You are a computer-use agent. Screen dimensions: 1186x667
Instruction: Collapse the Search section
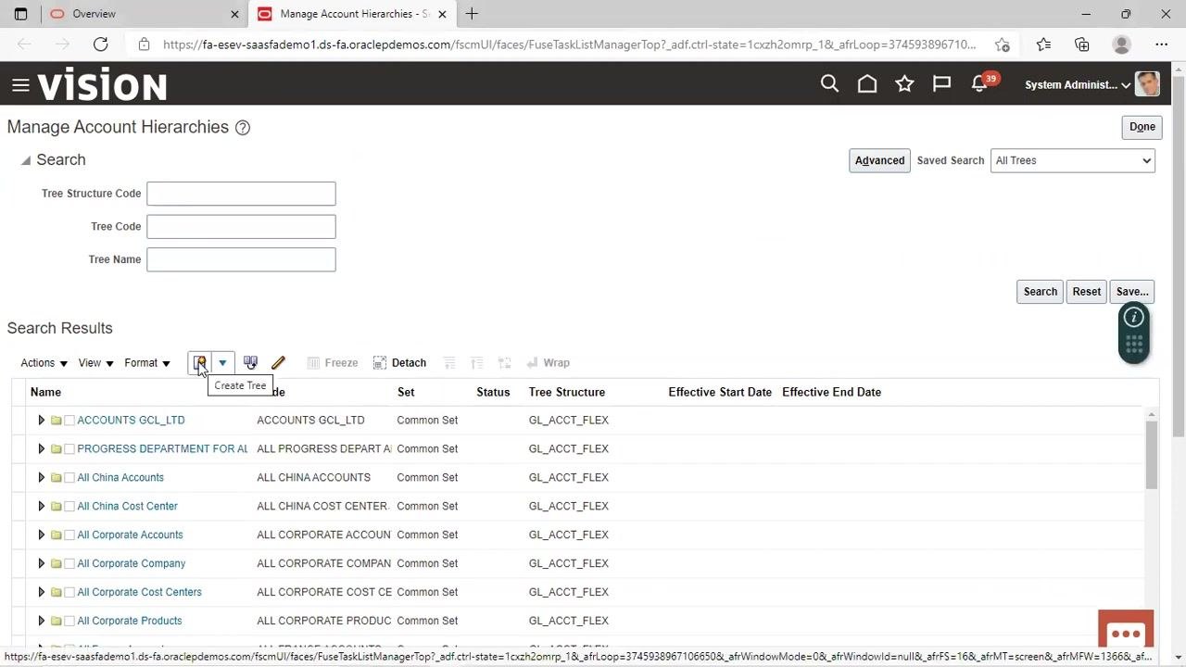25,160
